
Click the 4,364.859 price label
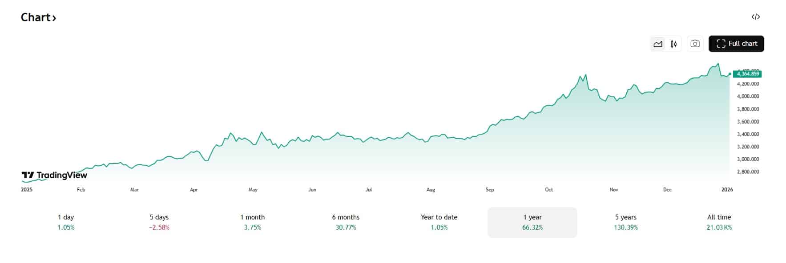tap(747, 74)
